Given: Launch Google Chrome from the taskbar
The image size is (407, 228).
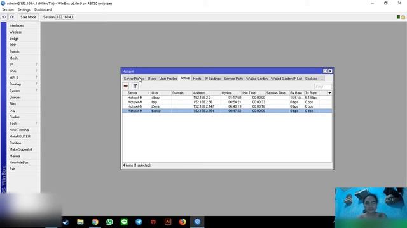Looking at the screenshot, I should click(95, 222).
